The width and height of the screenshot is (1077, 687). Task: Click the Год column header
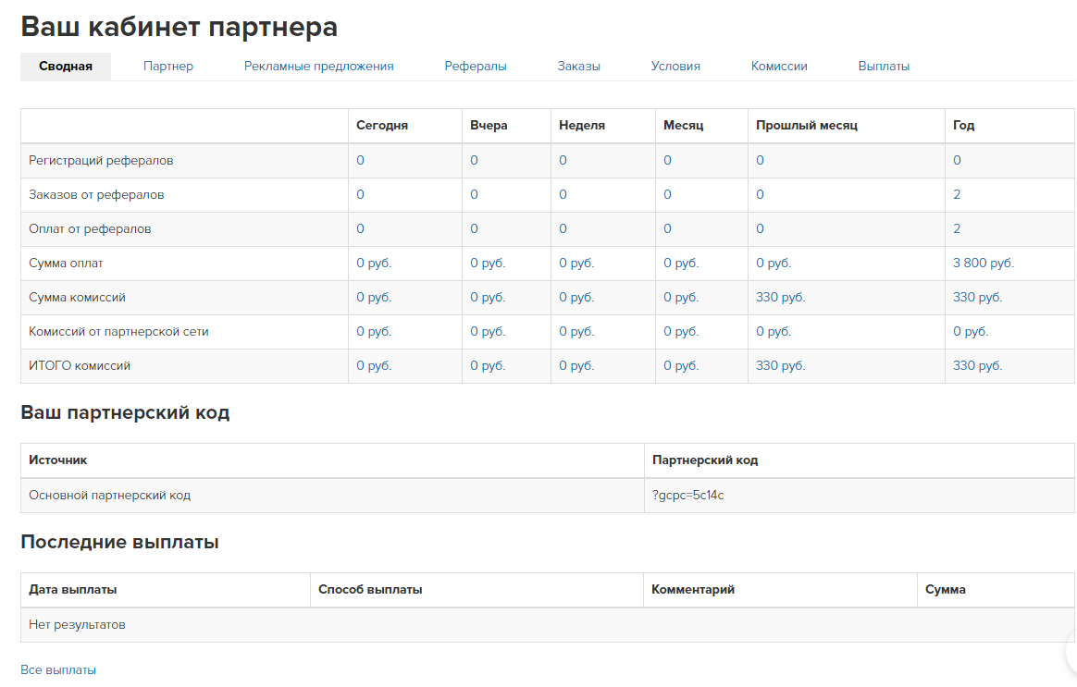tap(963, 126)
